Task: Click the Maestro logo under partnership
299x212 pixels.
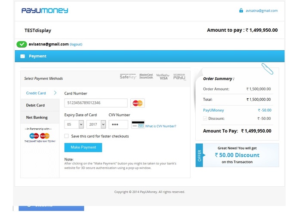Action: pos(34,136)
